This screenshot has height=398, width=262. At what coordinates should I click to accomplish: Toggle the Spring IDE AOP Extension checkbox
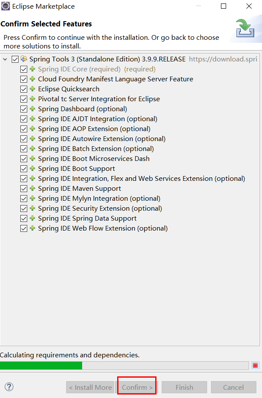[24, 129]
